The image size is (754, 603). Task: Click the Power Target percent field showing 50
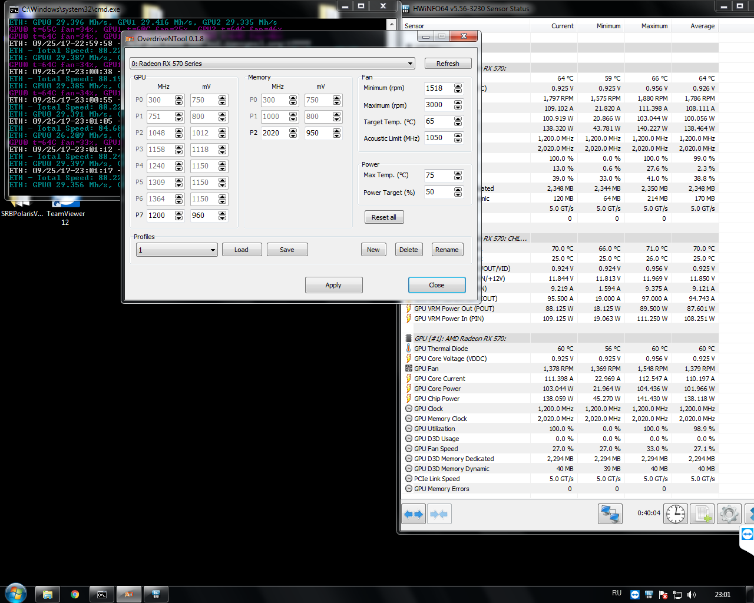(x=439, y=192)
